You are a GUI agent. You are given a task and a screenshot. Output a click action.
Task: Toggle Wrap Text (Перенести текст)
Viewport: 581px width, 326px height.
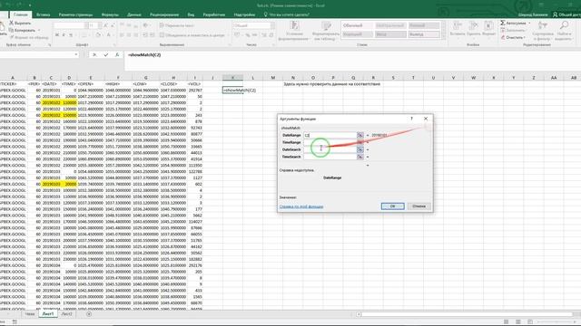coord(177,25)
